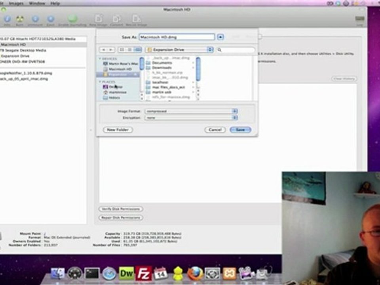Image resolution: width=380 pixels, height=285 pixels.
Task: Switch save dialog to icon view
Action: [x=122, y=50]
